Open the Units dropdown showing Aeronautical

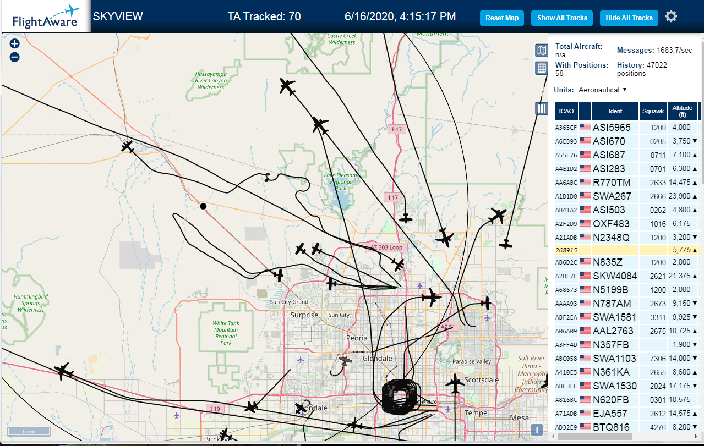point(603,90)
